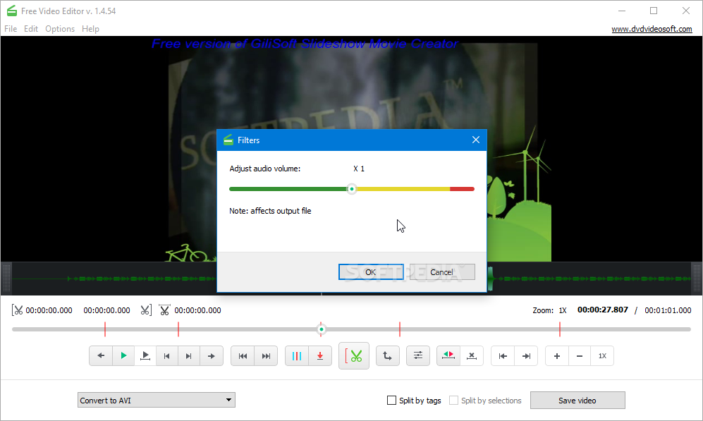
Task: Click the green scissors cut selection button
Action: (x=354, y=356)
